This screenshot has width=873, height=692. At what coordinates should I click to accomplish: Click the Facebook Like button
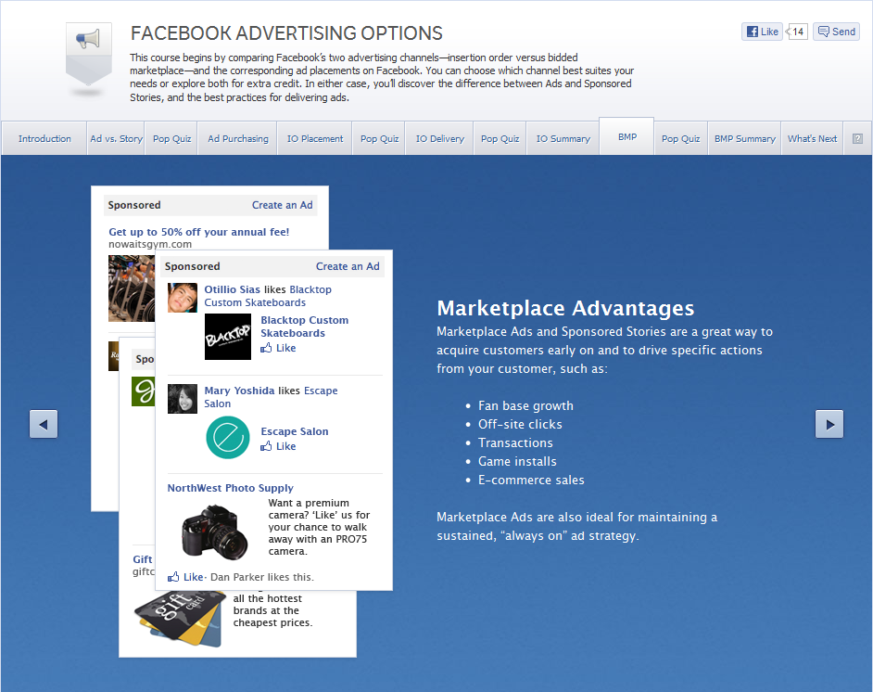tap(762, 32)
